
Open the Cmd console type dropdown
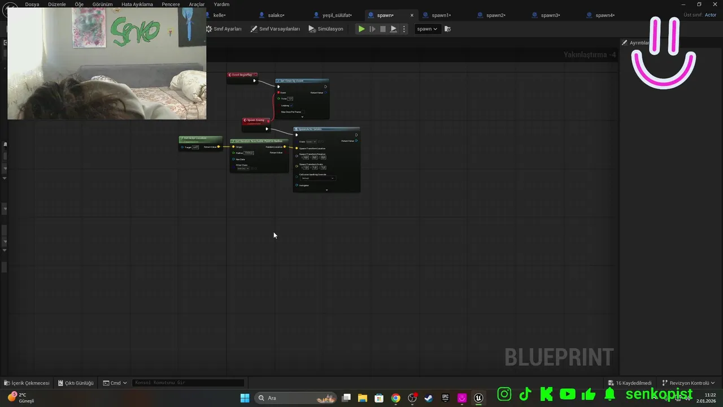tap(115, 383)
